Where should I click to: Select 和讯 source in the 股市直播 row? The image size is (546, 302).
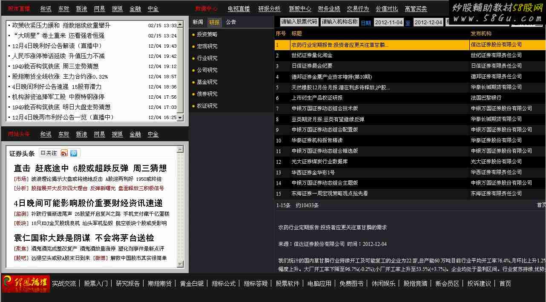(x=46, y=9)
